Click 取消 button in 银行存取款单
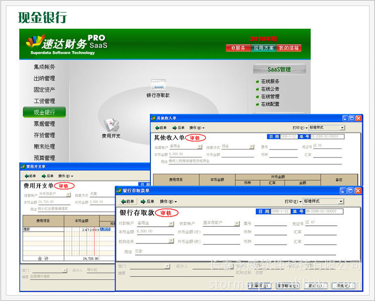Screen dimensions: 375x301 click(343, 286)
